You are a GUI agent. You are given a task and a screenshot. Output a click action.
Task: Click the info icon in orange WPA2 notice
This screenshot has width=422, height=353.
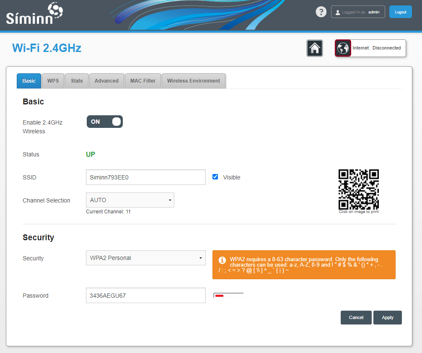tap(222, 260)
